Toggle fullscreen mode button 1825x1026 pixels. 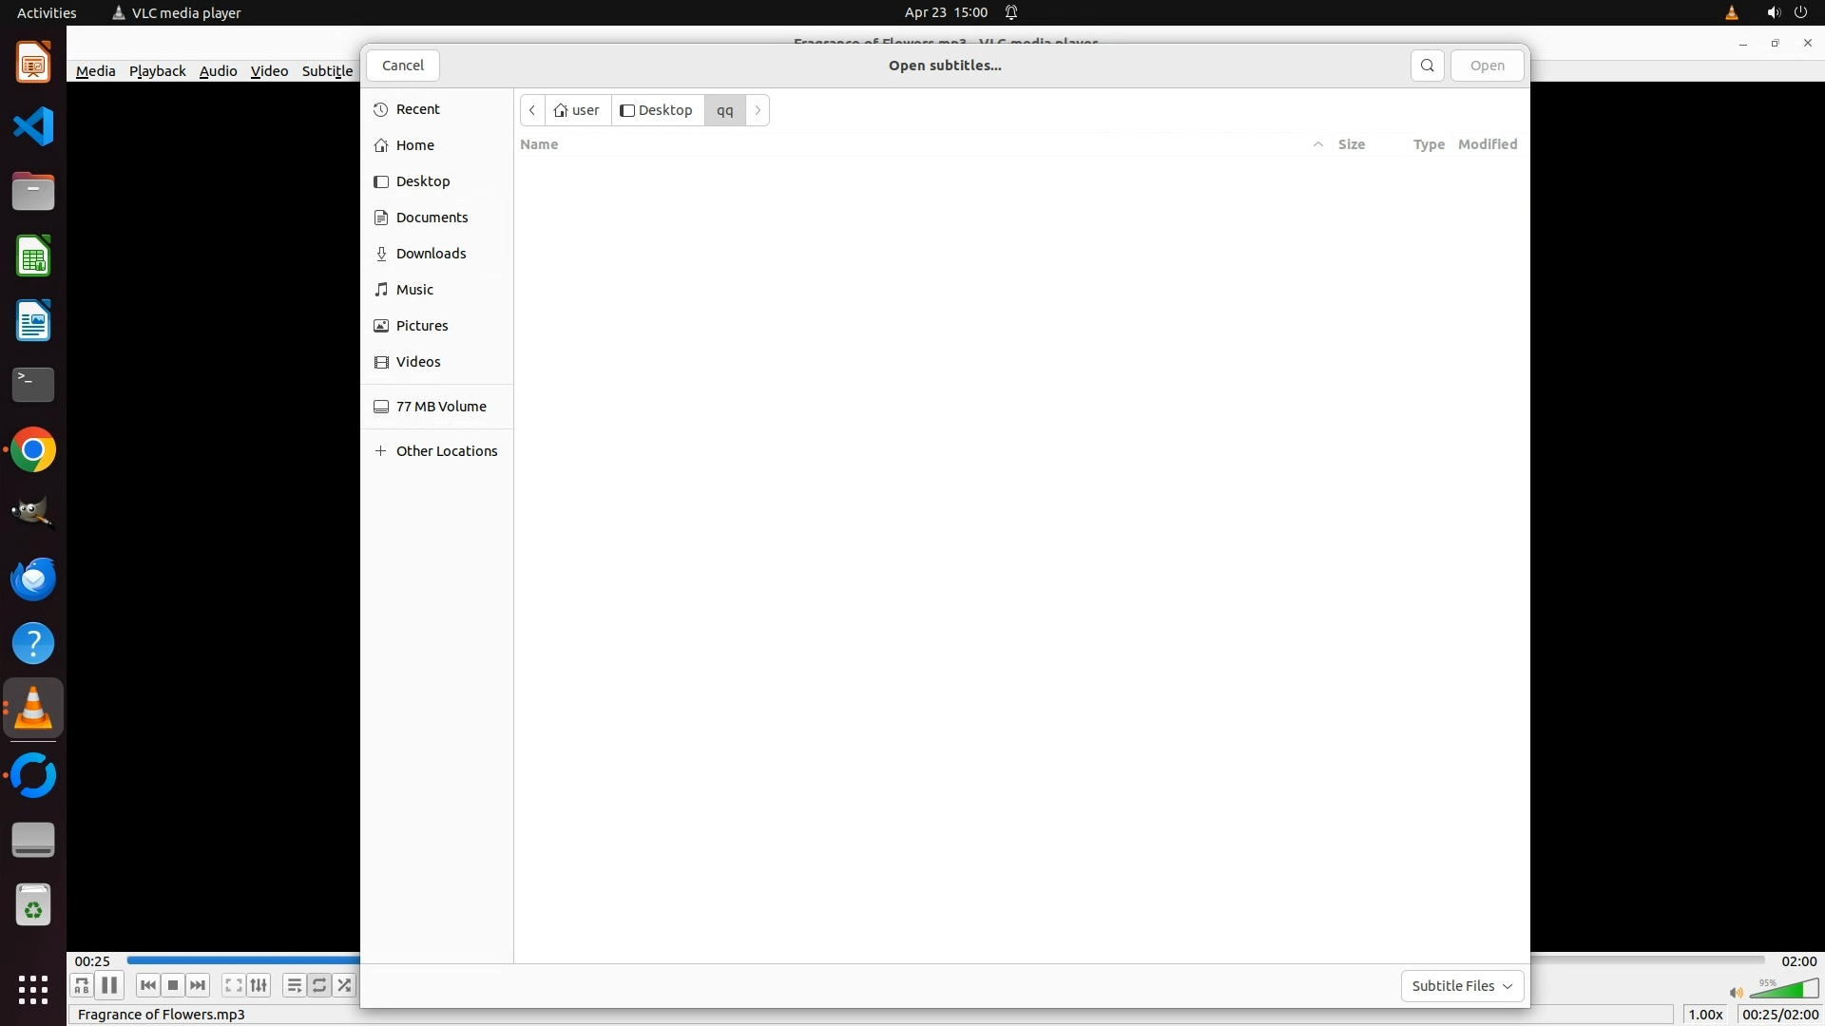pos(233,985)
